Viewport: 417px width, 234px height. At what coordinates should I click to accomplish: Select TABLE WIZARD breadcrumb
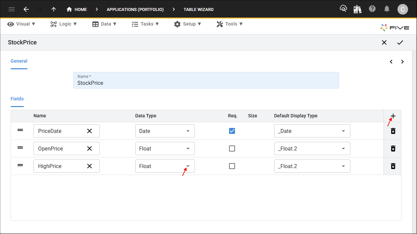199,9
